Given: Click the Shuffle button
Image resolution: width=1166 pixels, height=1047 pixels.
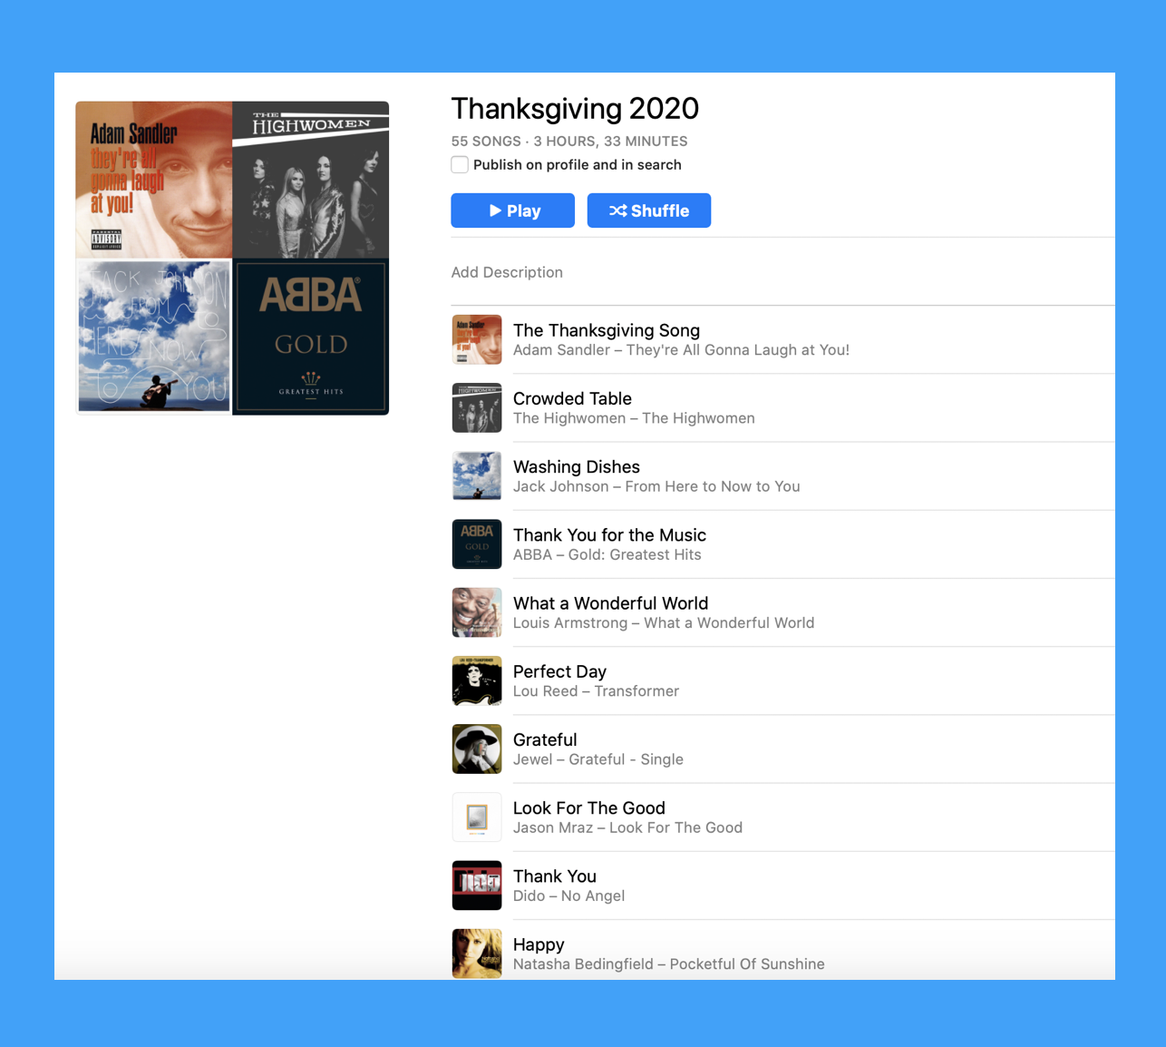Looking at the screenshot, I should (x=648, y=210).
